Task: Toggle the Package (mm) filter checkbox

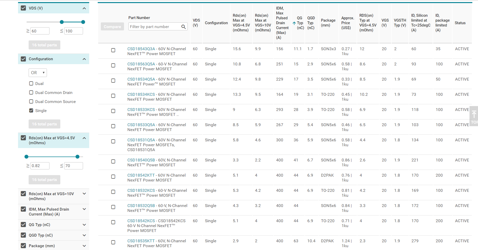Action: point(23,246)
